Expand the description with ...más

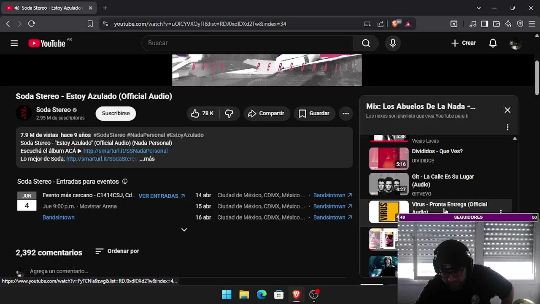tap(147, 159)
